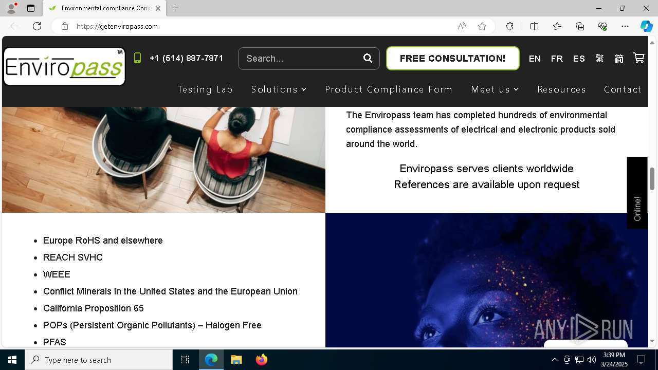The width and height of the screenshot is (658, 370).
Task: Close the Environmental compliance tab
Action: tap(158, 8)
